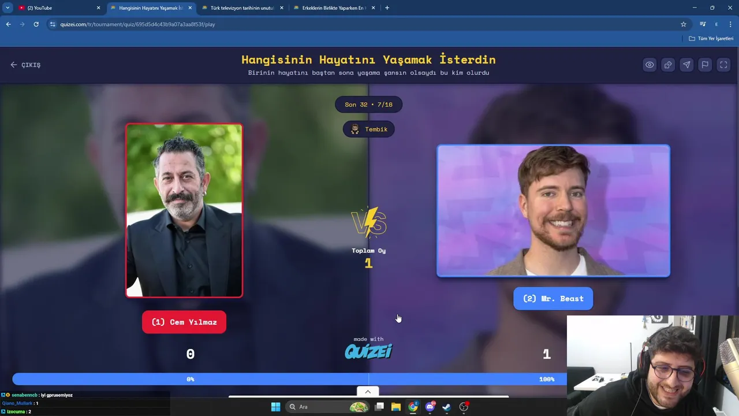739x416 pixels.
Task: Enter fullscreen with the brackets icon
Action: tap(723, 65)
